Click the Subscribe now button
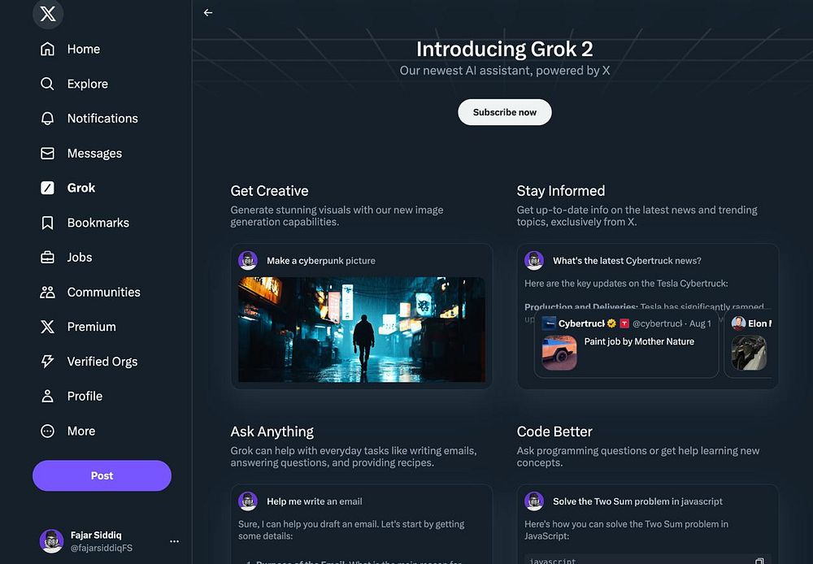Viewport: 813px width, 564px height. coord(505,112)
